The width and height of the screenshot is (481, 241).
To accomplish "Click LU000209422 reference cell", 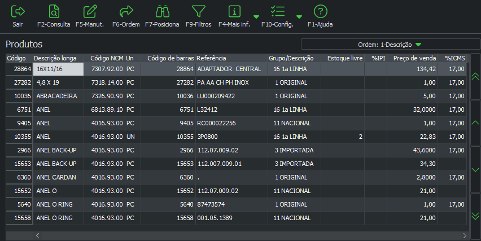I will (231, 96).
